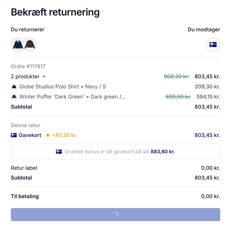
Task: Click the small puffer jacket icon in list
Action: [14, 97]
